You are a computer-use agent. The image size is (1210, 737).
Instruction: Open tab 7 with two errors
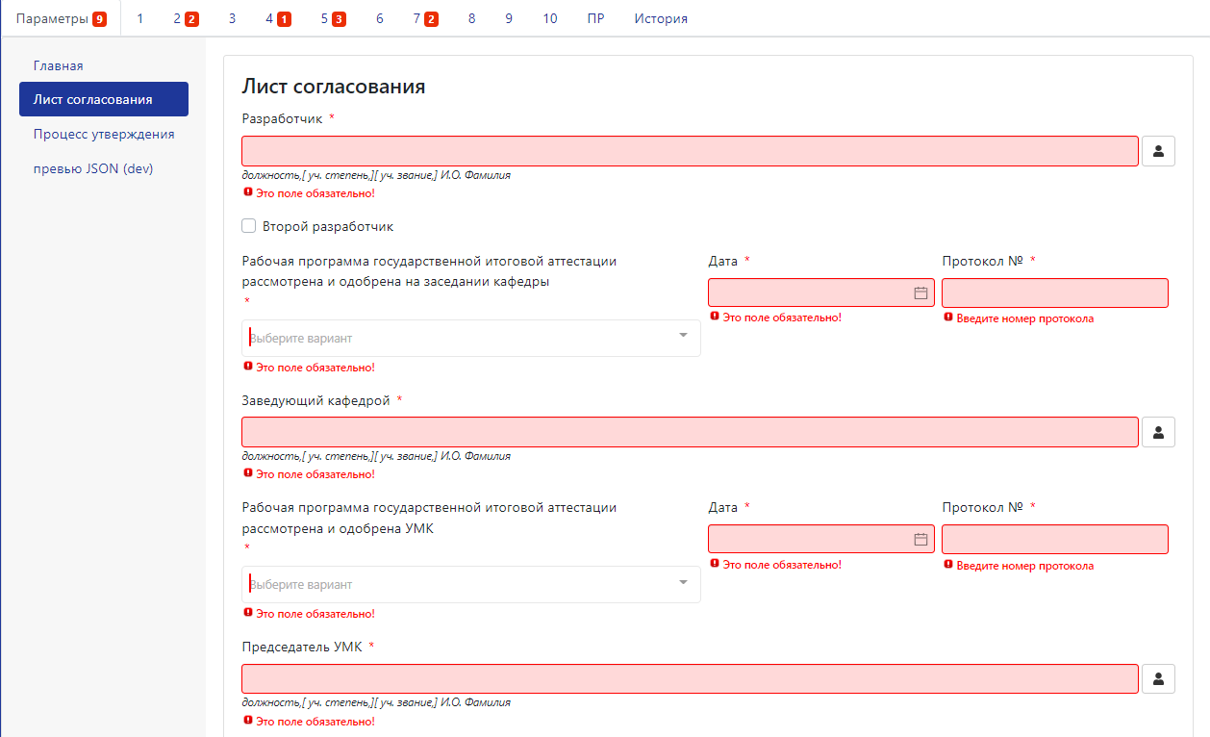(x=425, y=18)
